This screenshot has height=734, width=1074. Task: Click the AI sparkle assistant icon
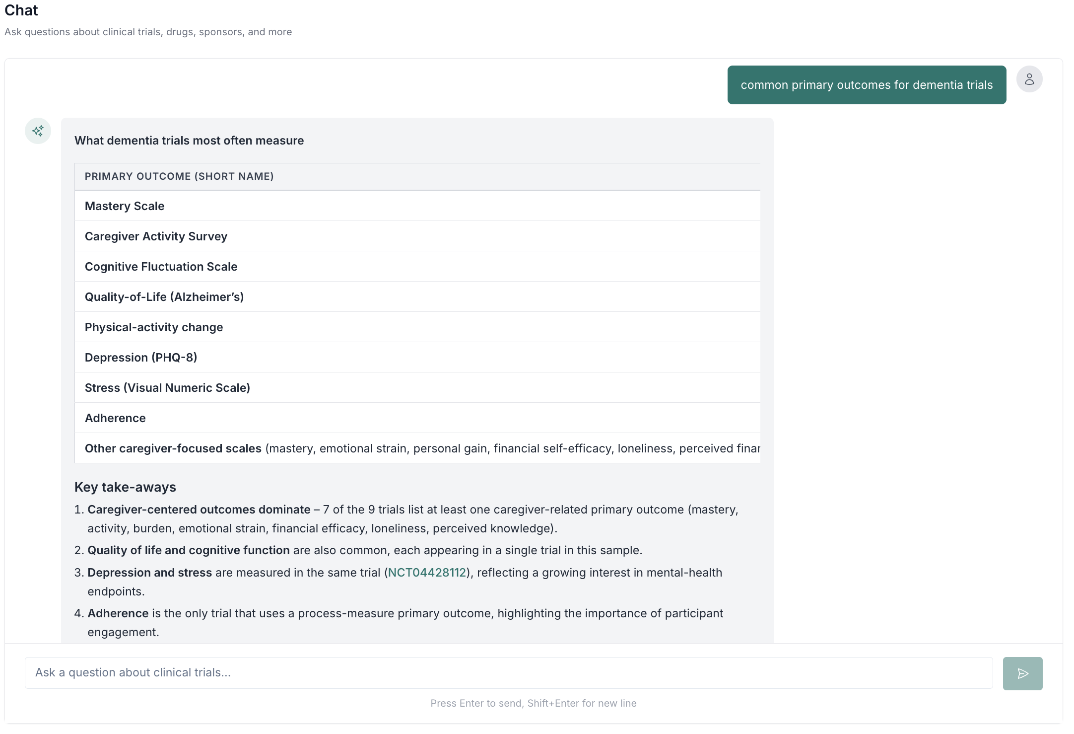(x=38, y=131)
